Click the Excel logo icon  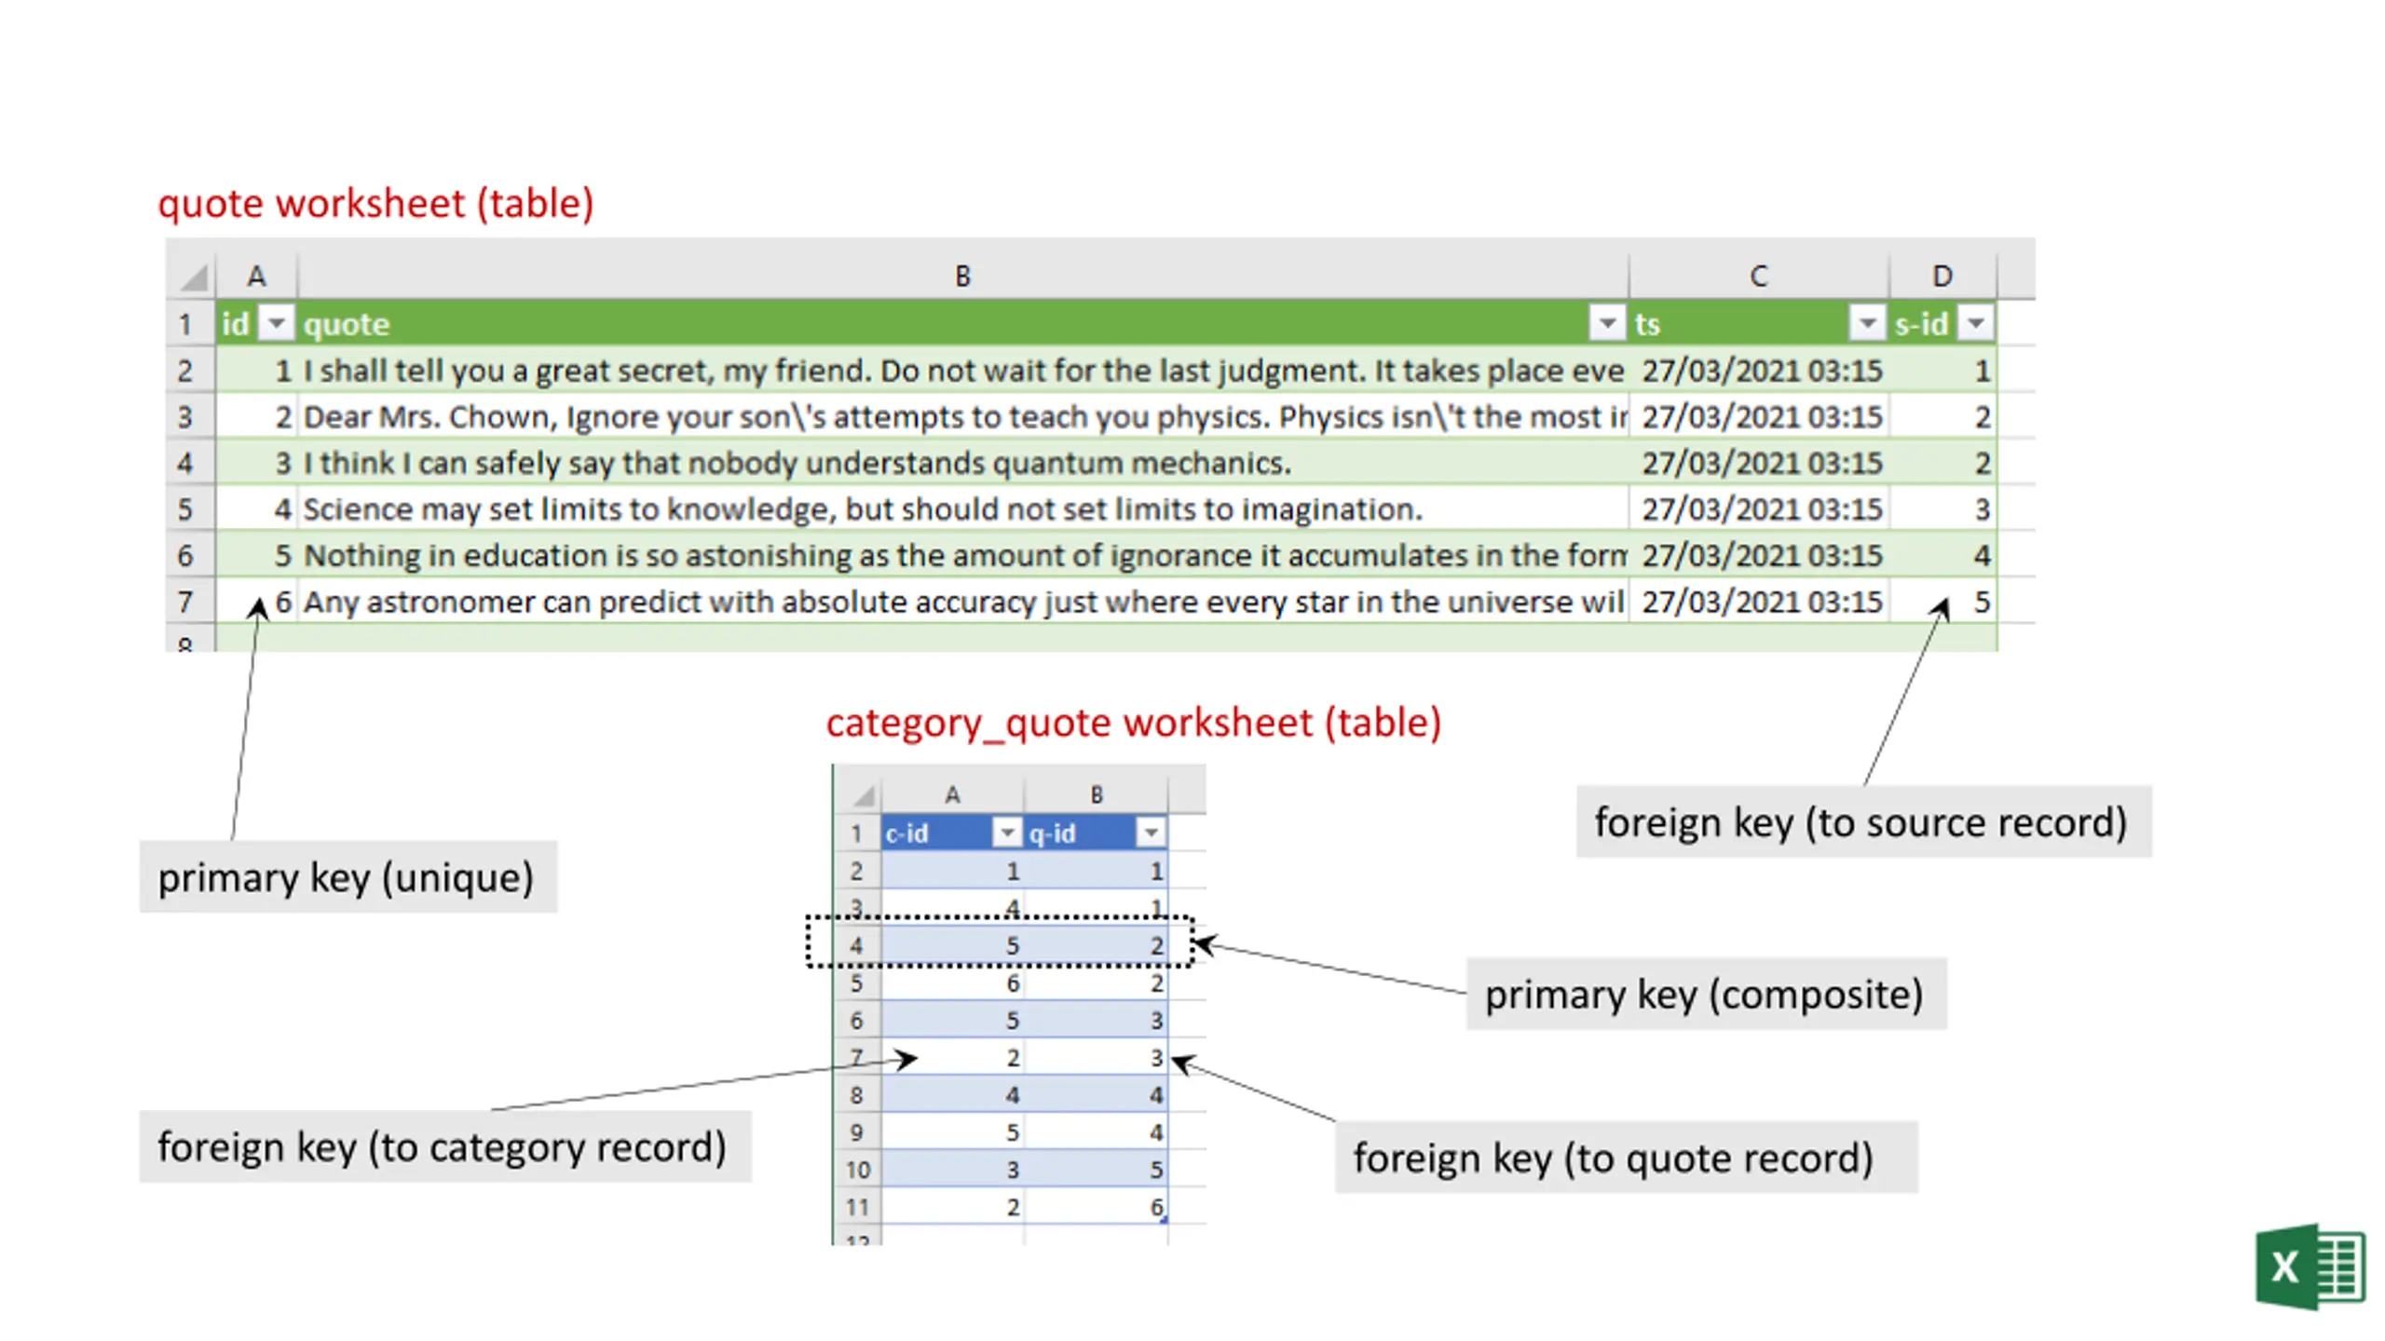click(2309, 1266)
